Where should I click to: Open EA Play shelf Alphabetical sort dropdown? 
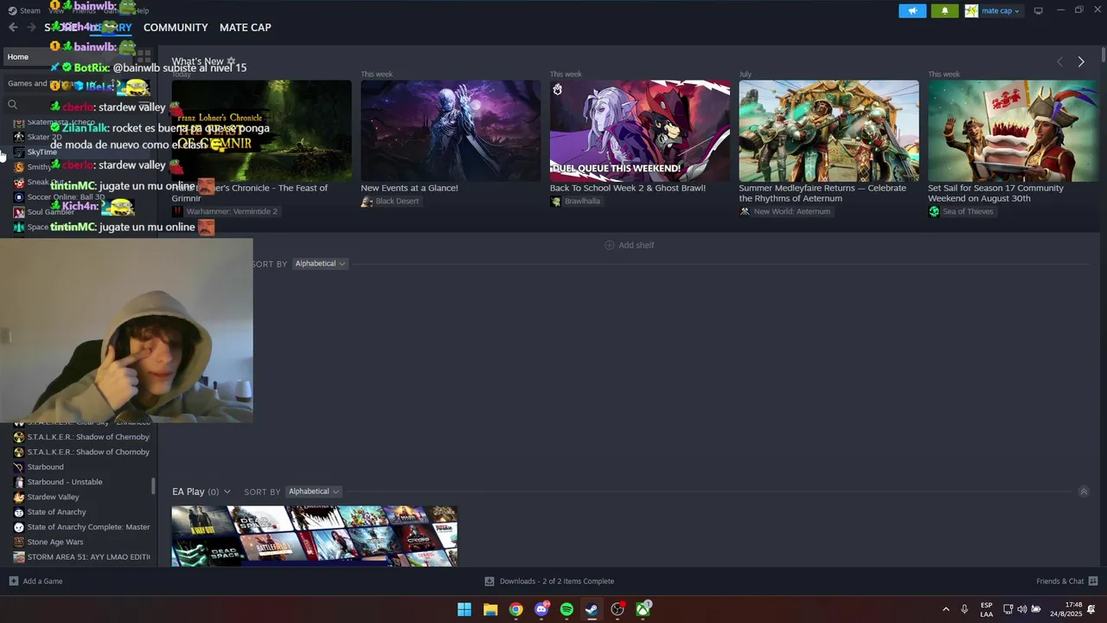(x=313, y=491)
